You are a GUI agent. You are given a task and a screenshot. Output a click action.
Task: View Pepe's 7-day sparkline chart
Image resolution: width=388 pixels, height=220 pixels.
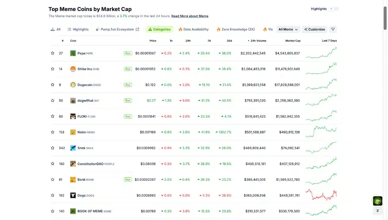321,53
